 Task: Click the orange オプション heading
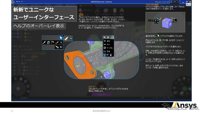(92, 87)
